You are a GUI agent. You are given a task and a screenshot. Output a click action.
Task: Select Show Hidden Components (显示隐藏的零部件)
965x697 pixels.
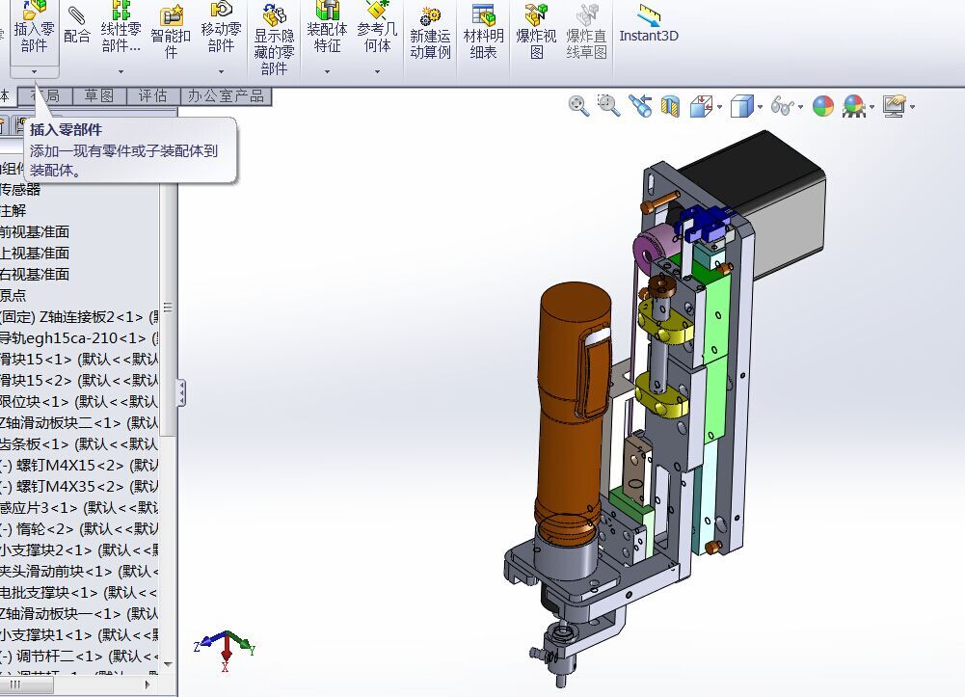coord(274,40)
